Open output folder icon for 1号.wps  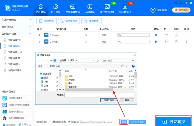(166, 35)
